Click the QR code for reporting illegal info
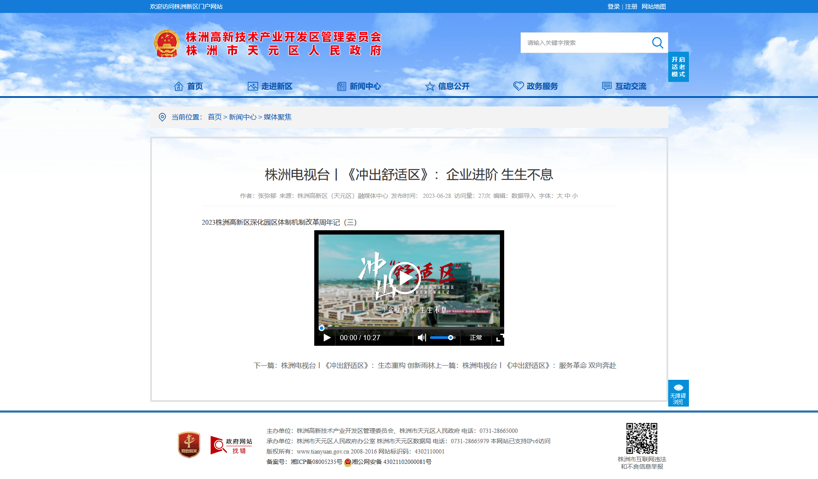The width and height of the screenshot is (818, 479). [642, 438]
